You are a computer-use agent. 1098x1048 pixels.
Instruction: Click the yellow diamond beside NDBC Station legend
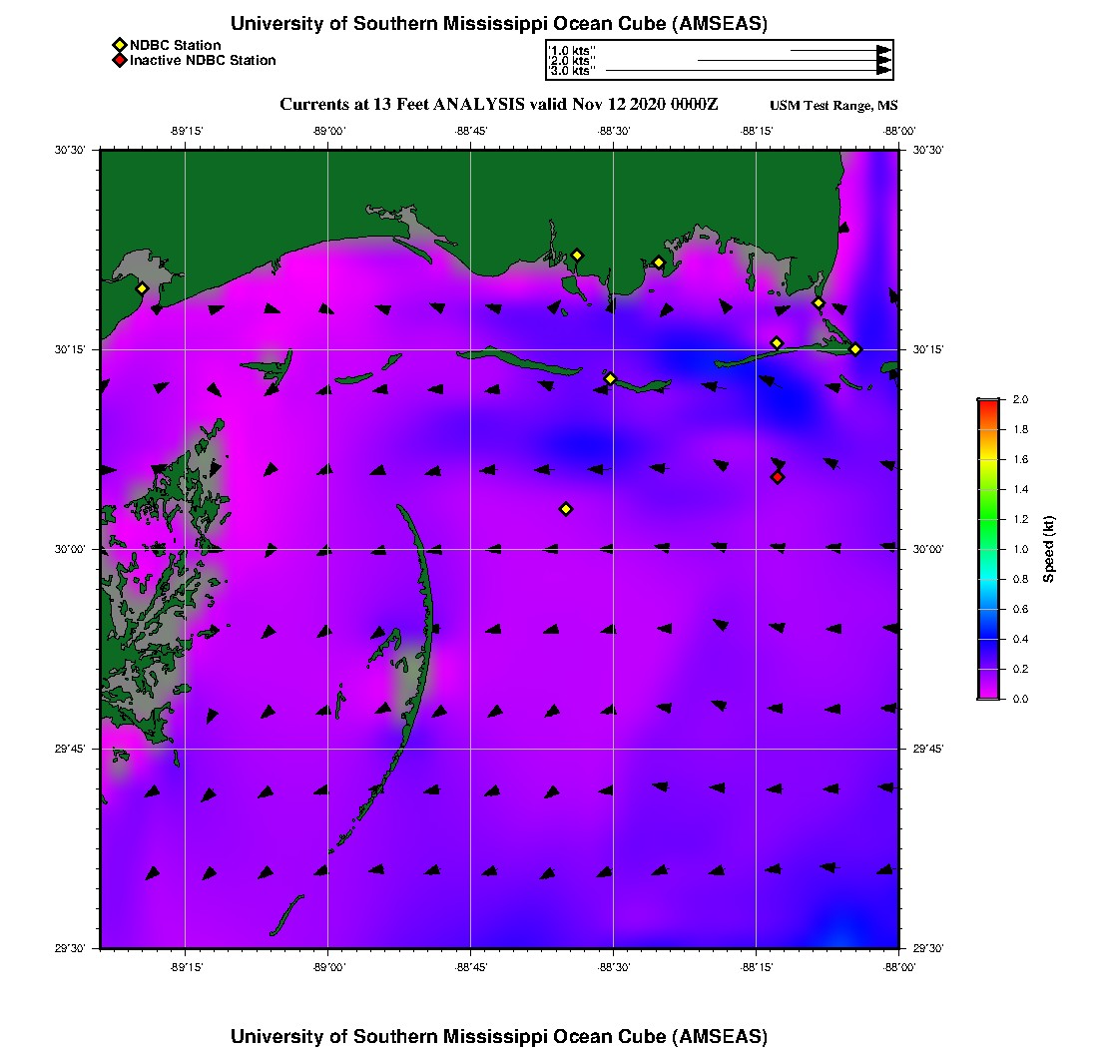pyautogui.click(x=119, y=45)
